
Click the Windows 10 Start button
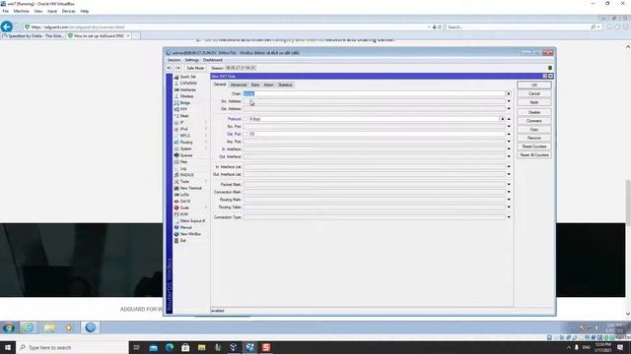[8, 347]
